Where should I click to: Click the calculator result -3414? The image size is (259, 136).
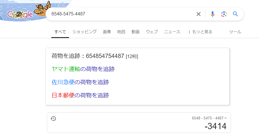(215, 126)
